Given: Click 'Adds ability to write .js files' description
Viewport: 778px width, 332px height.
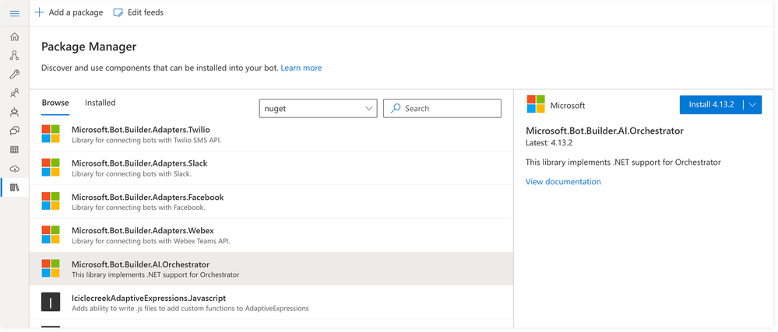Looking at the screenshot, I should (190, 308).
